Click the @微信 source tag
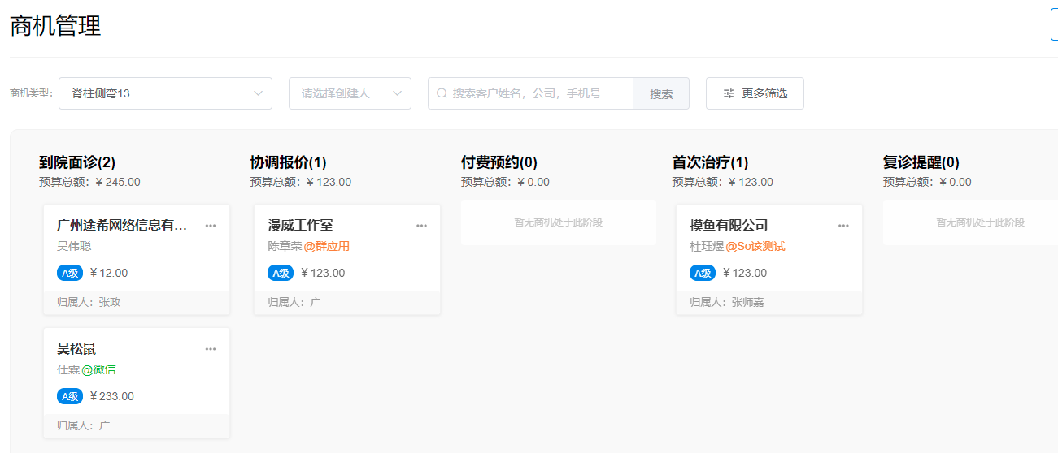Viewport: 1058px width, 453px height. 98,369
